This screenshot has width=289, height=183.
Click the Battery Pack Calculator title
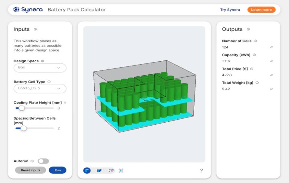click(76, 10)
